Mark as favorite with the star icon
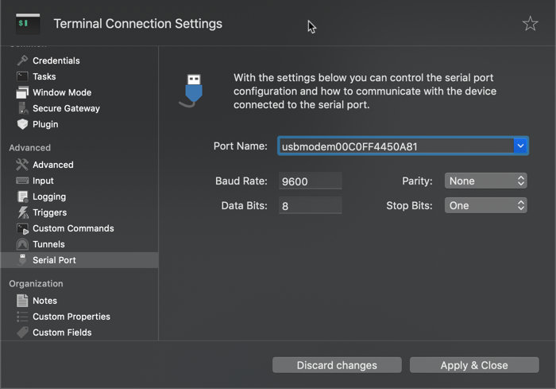This screenshot has width=556, height=389. 530,23
